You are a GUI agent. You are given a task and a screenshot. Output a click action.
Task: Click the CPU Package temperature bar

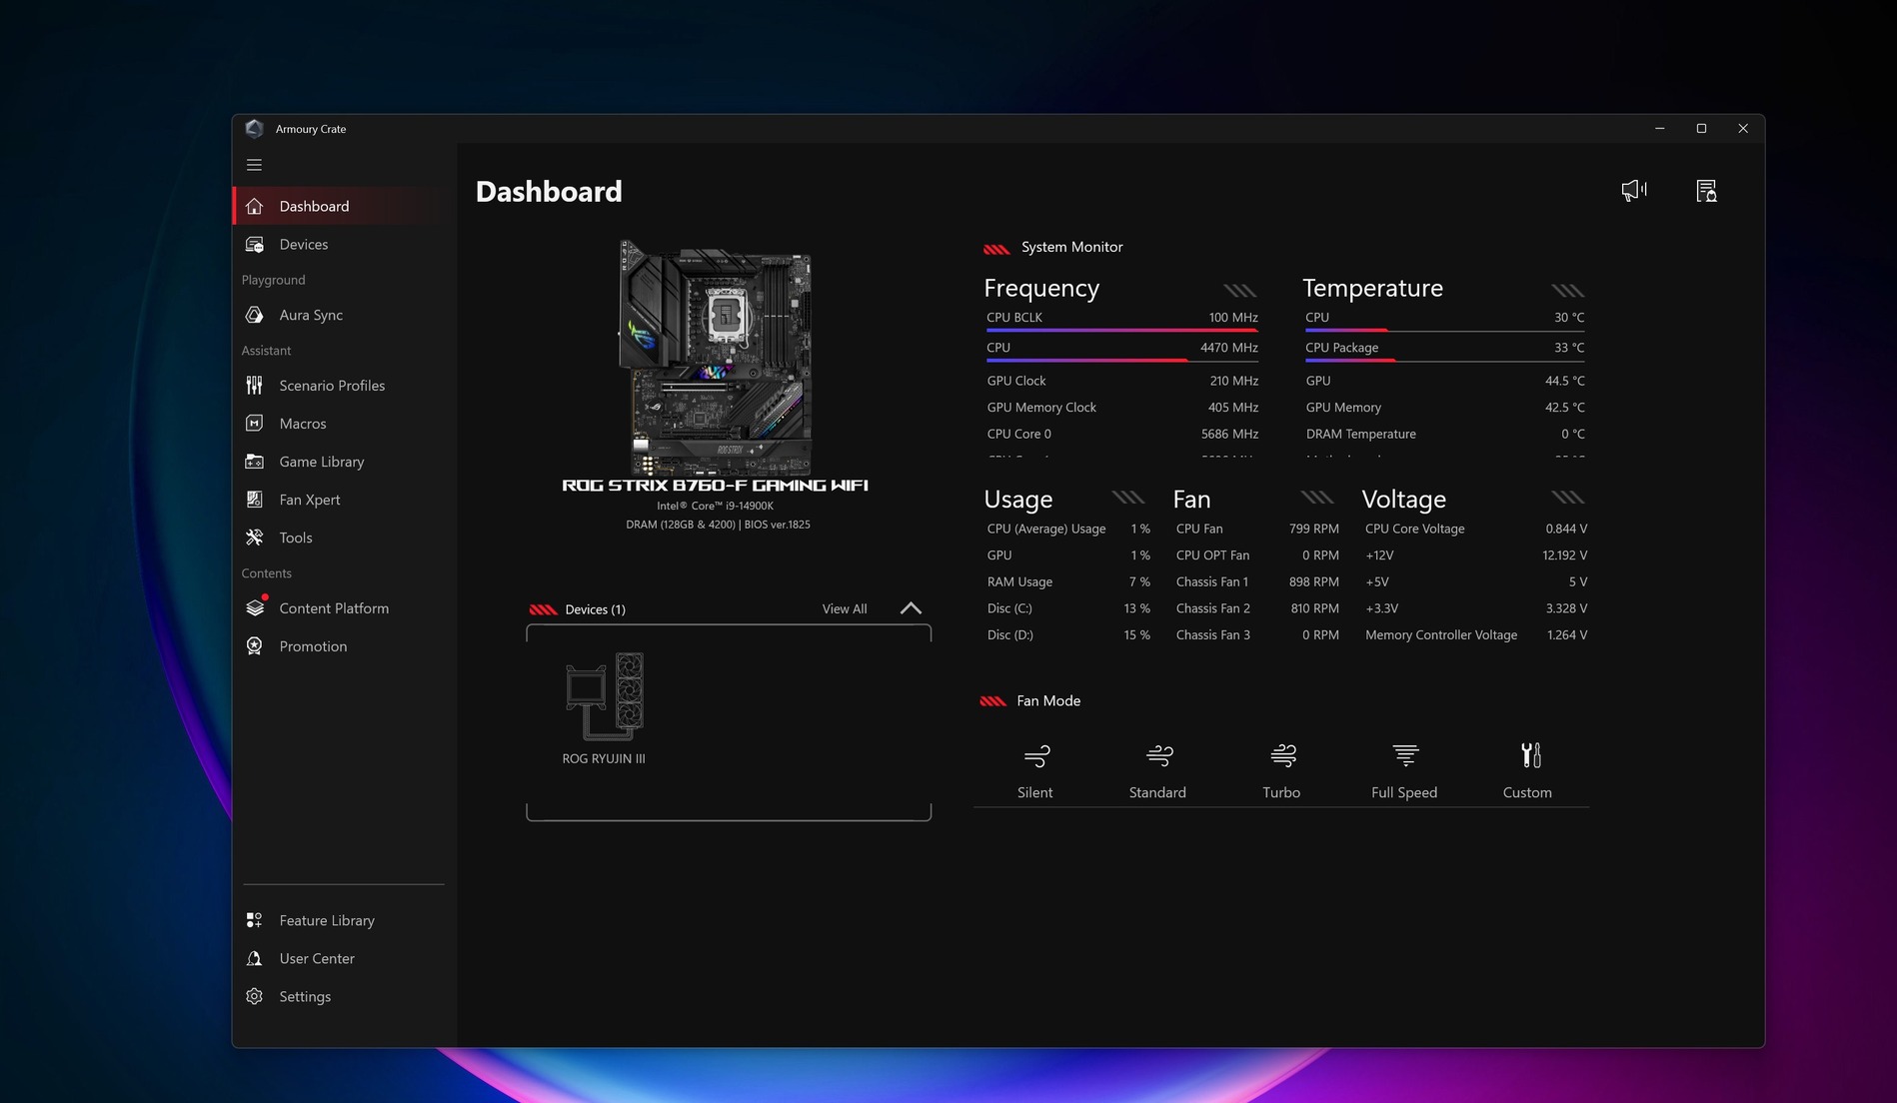click(1444, 360)
